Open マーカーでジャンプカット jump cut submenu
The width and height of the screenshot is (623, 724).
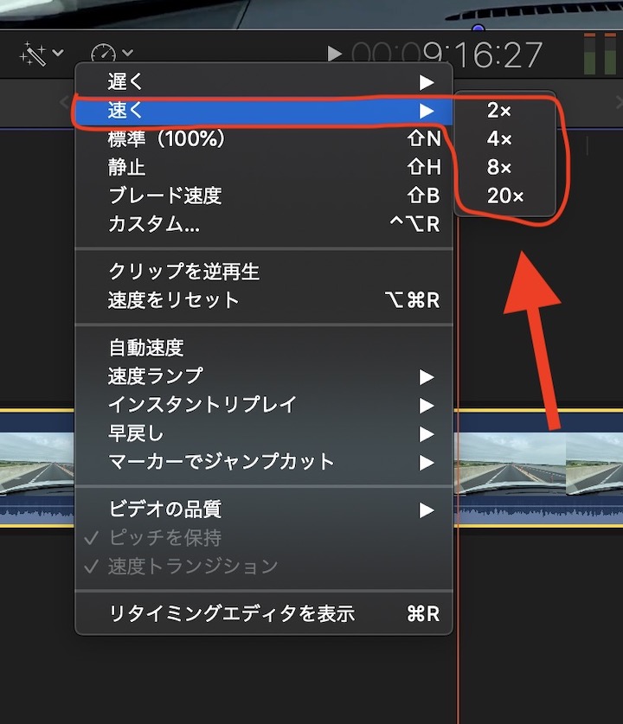tap(264, 462)
